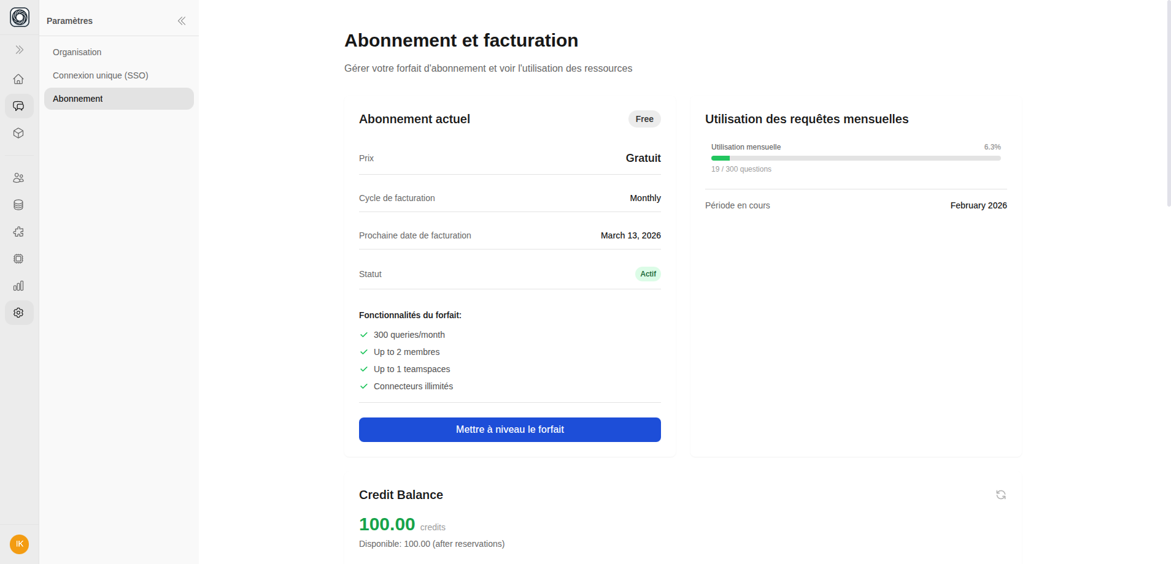Collapse the Paramètres side panel
Viewport: 1171px width, 564px height.
tap(182, 21)
